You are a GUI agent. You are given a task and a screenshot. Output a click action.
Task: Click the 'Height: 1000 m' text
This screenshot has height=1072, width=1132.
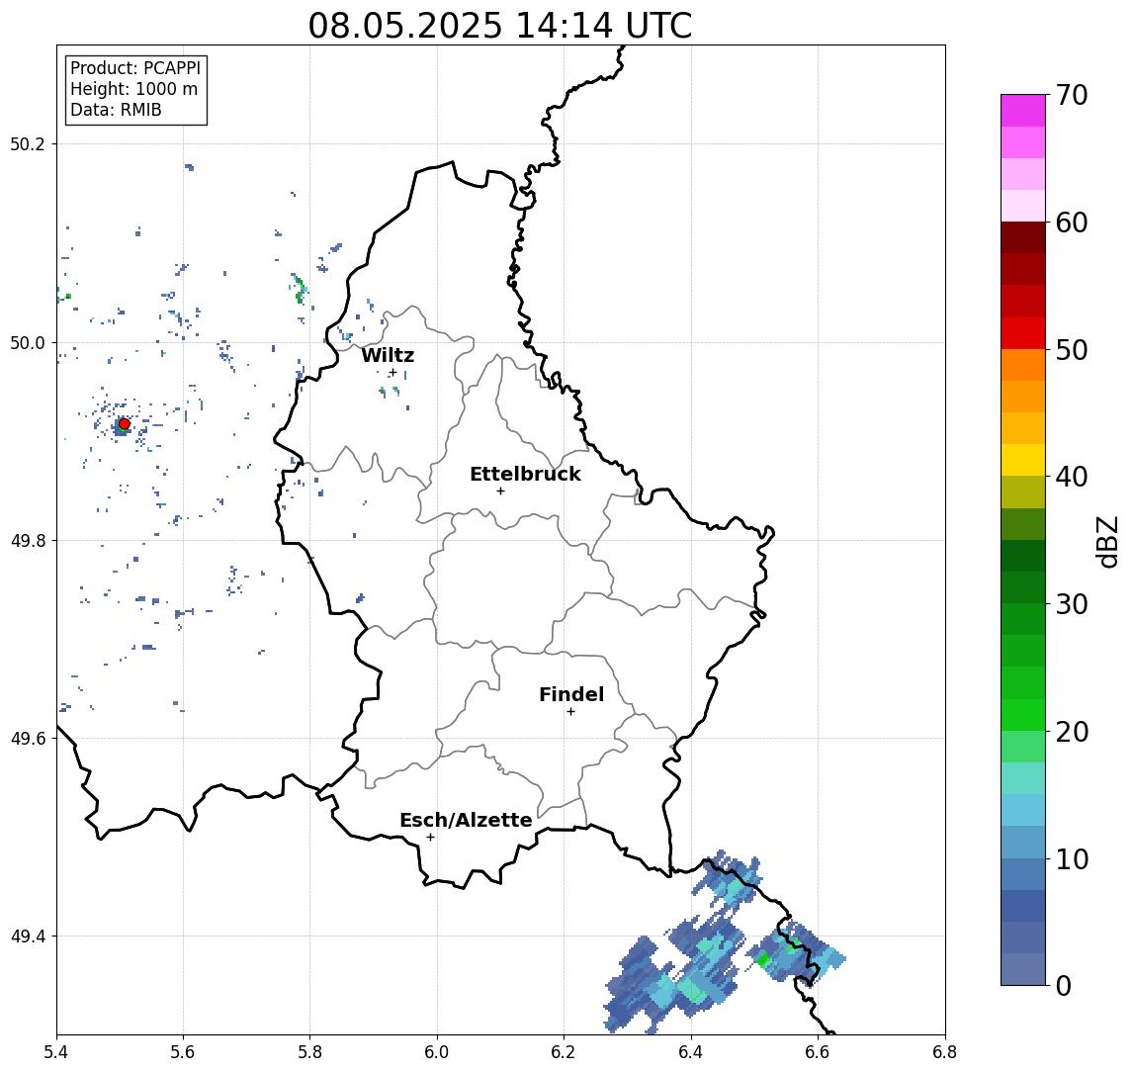[x=133, y=89]
